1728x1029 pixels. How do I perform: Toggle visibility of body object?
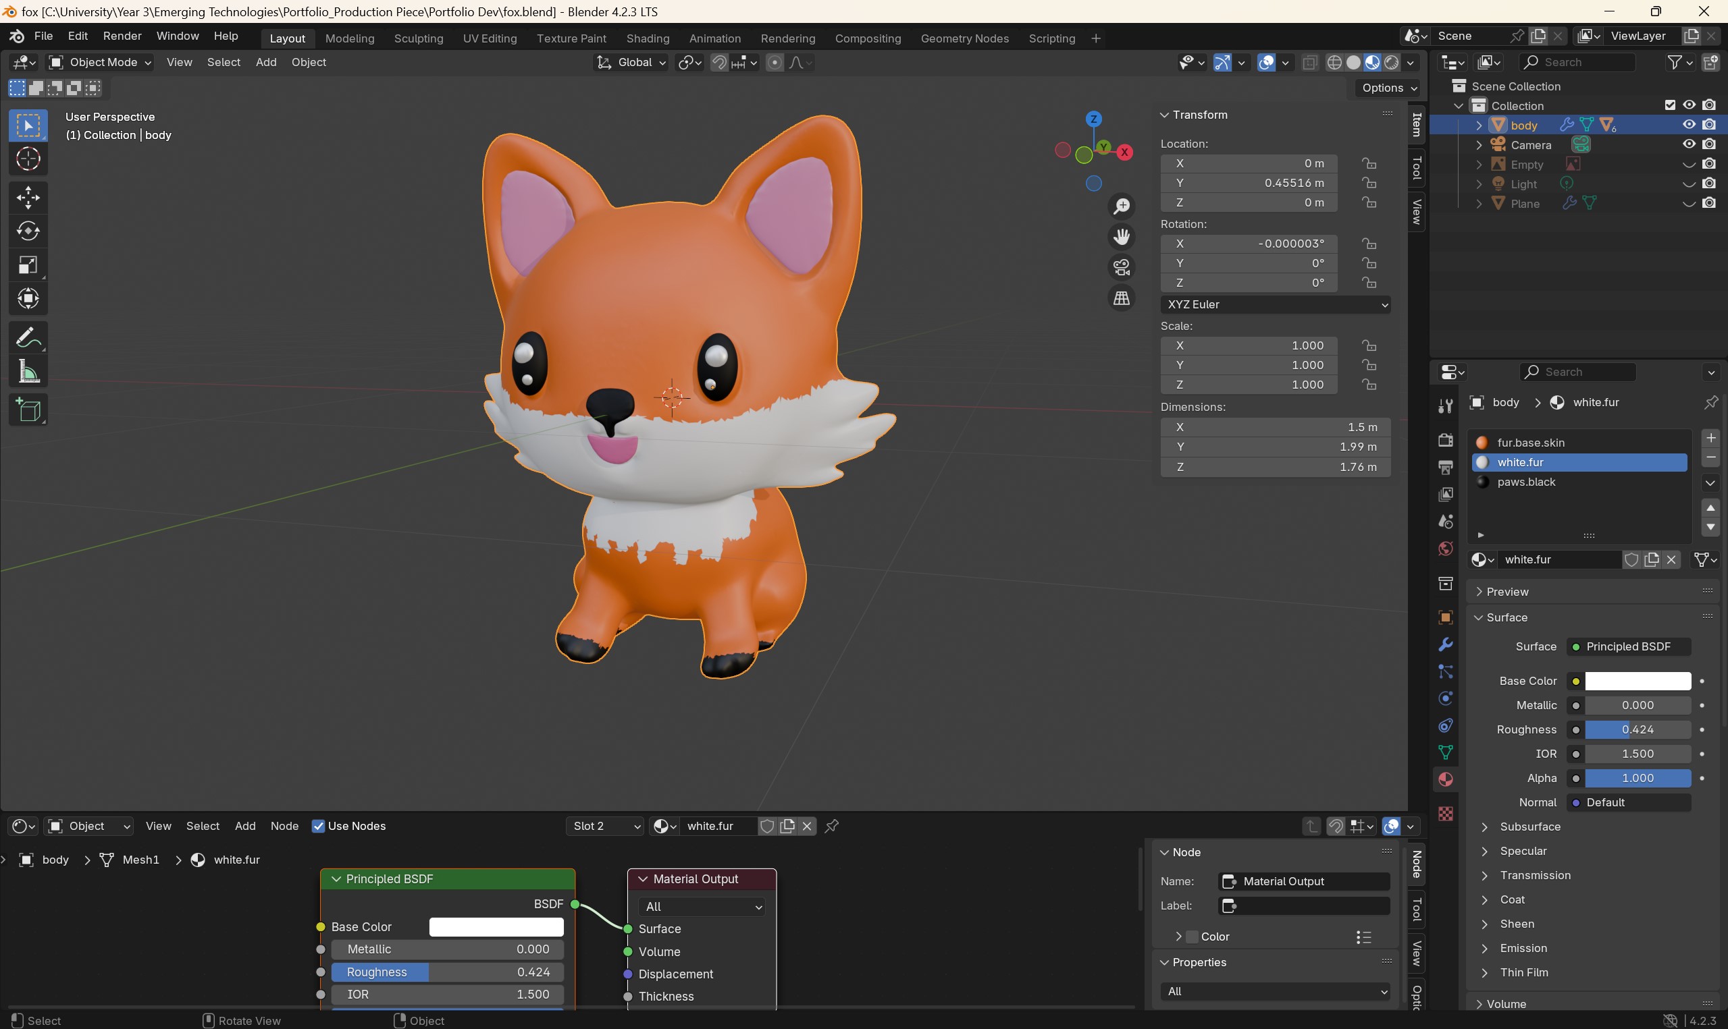click(x=1689, y=125)
